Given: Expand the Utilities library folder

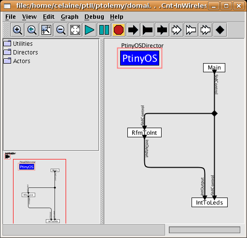Looking at the screenshot, I should [18, 43].
